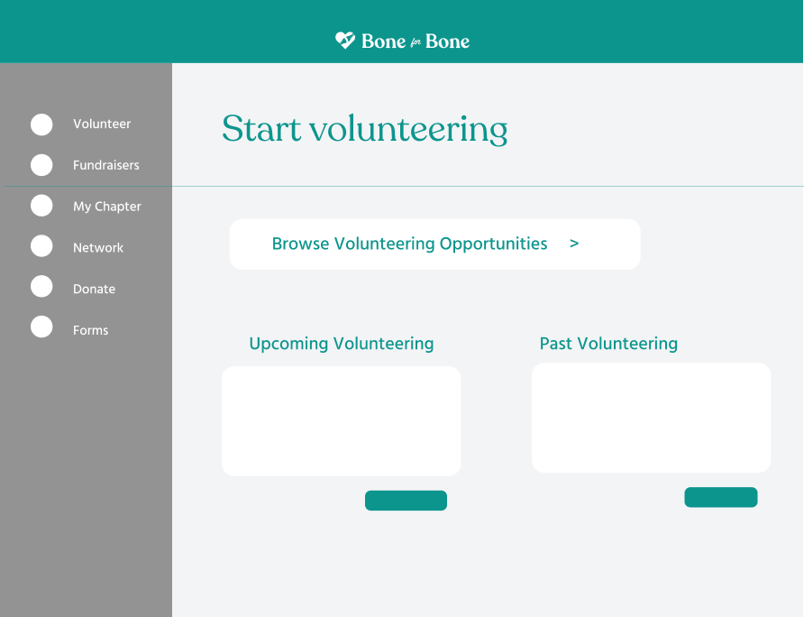Select My Chapter in the sidebar
This screenshot has width=804, height=617.
tap(106, 207)
